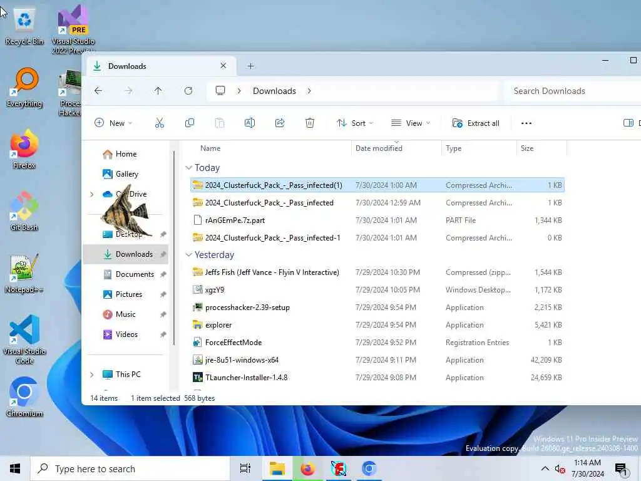
Task: Select the Chromium desktop icon
Action: pyautogui.click(x=24, y=396)
